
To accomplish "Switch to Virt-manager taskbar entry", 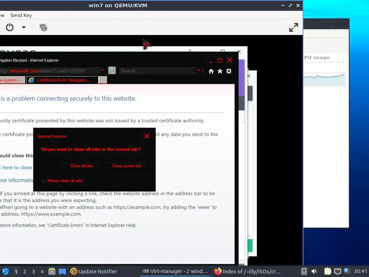I will (175, 271).
